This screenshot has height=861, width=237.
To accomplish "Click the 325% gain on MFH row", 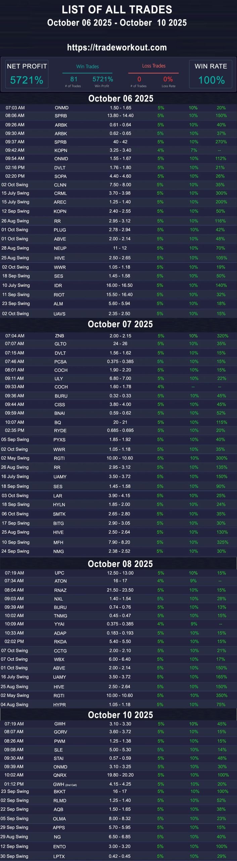I will tap(223, 542).
